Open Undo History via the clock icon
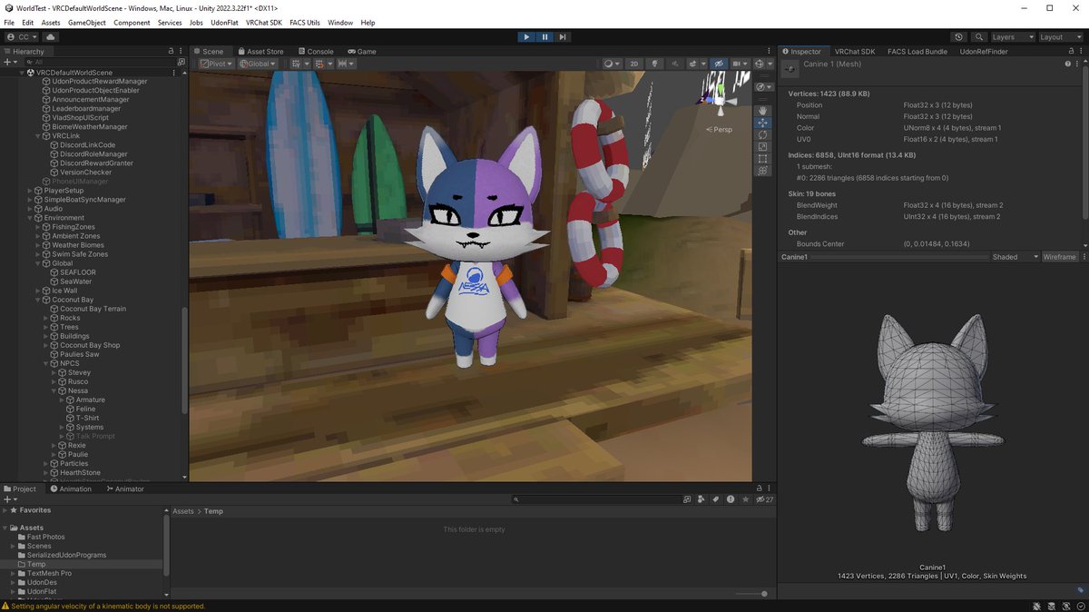The height and width of the screenshot is (612, 1089). (959, 37)
